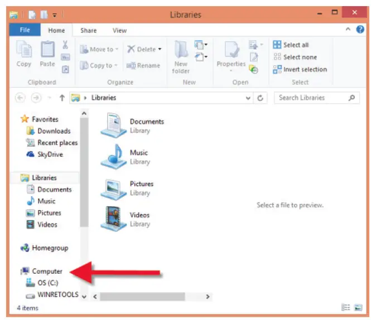Click Select none
This screenshot has height=320, width=371.
click(x=295, y=57)
